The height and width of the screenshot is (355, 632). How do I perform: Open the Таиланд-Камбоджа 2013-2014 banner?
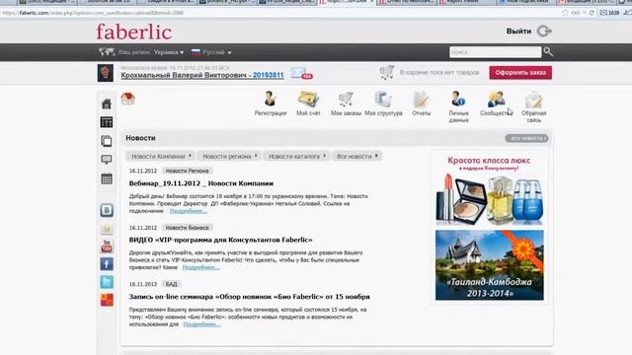(490, 265)
